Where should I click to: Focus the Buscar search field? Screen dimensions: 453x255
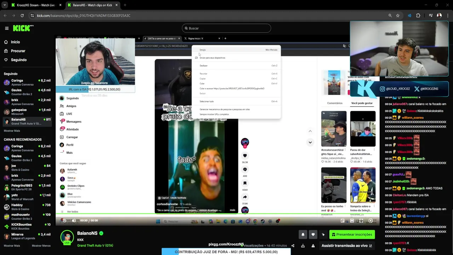[226, 28]
